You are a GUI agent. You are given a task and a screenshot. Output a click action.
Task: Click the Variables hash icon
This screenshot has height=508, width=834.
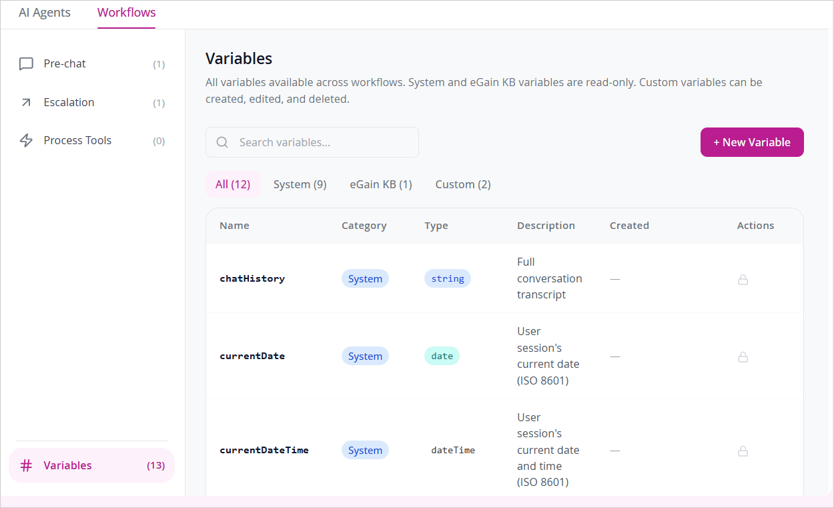[26, 465]
